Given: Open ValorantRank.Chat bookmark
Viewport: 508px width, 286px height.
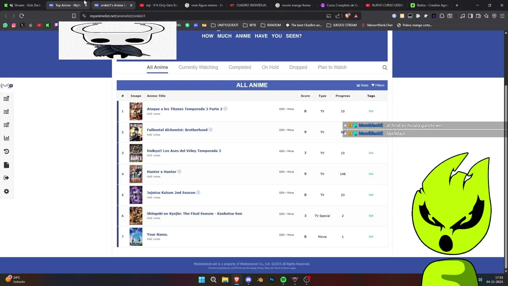Looking at the screenshot, I should click(x=377, y=25).
